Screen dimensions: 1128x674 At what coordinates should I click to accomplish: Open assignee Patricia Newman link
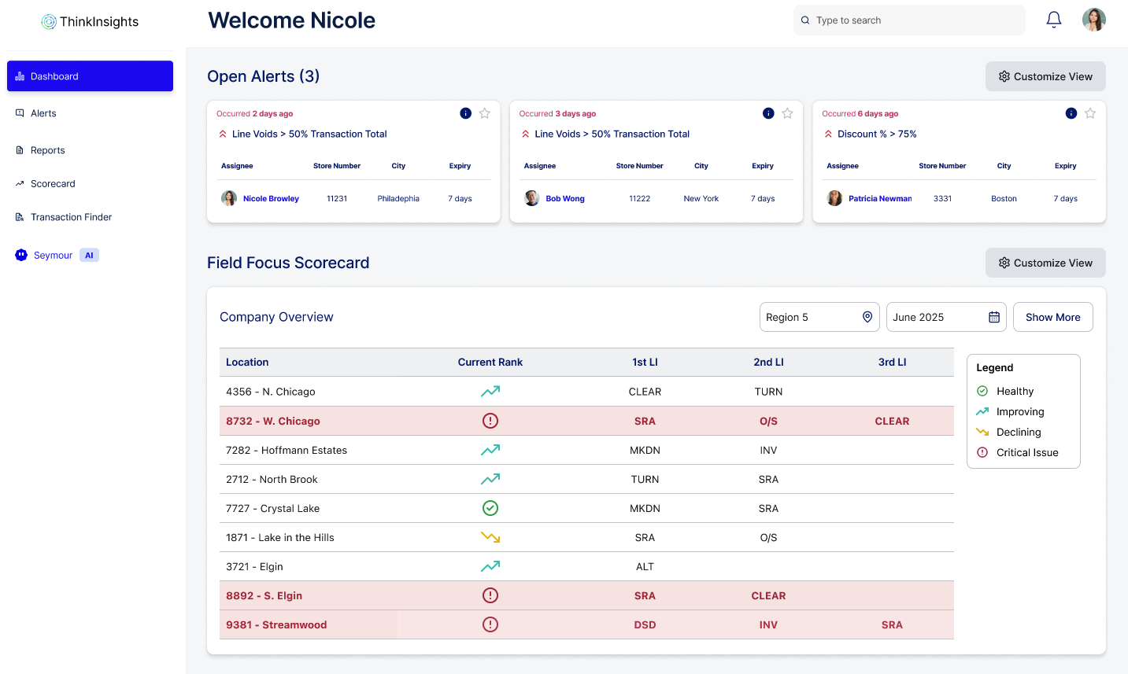coord(879,199)
